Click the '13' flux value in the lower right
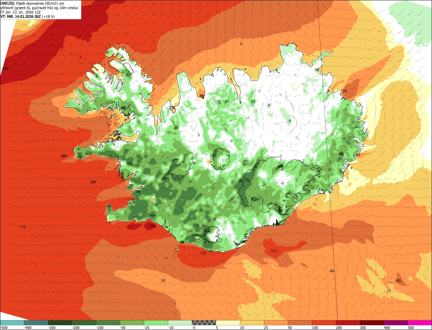The width and height of the screenshot is (432, 330). tap(388, 291)
